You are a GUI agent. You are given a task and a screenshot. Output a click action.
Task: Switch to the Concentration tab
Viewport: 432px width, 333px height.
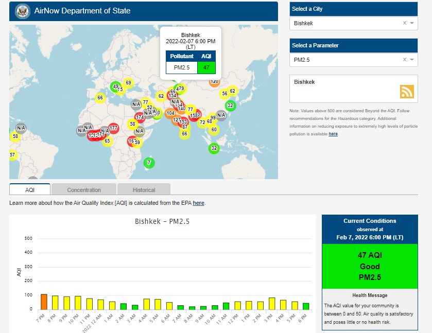(84, 189)
